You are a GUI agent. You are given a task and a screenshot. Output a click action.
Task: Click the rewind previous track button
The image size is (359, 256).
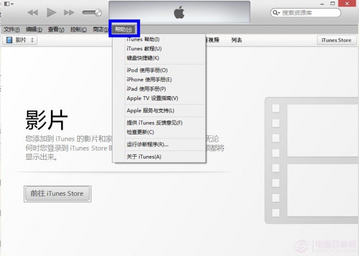tap(33, 13)
